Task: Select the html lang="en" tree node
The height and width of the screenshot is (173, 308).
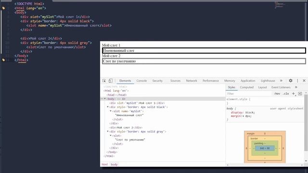Action: pyautogui.click(x=116, y=91)
